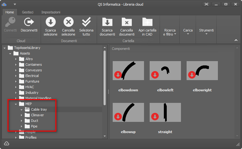Screen dimensions: 242x149
Task: Expand the Pipe folder node
Action: 22,126
